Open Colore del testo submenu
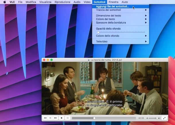 pyautogui.click(x=120, y=19)
